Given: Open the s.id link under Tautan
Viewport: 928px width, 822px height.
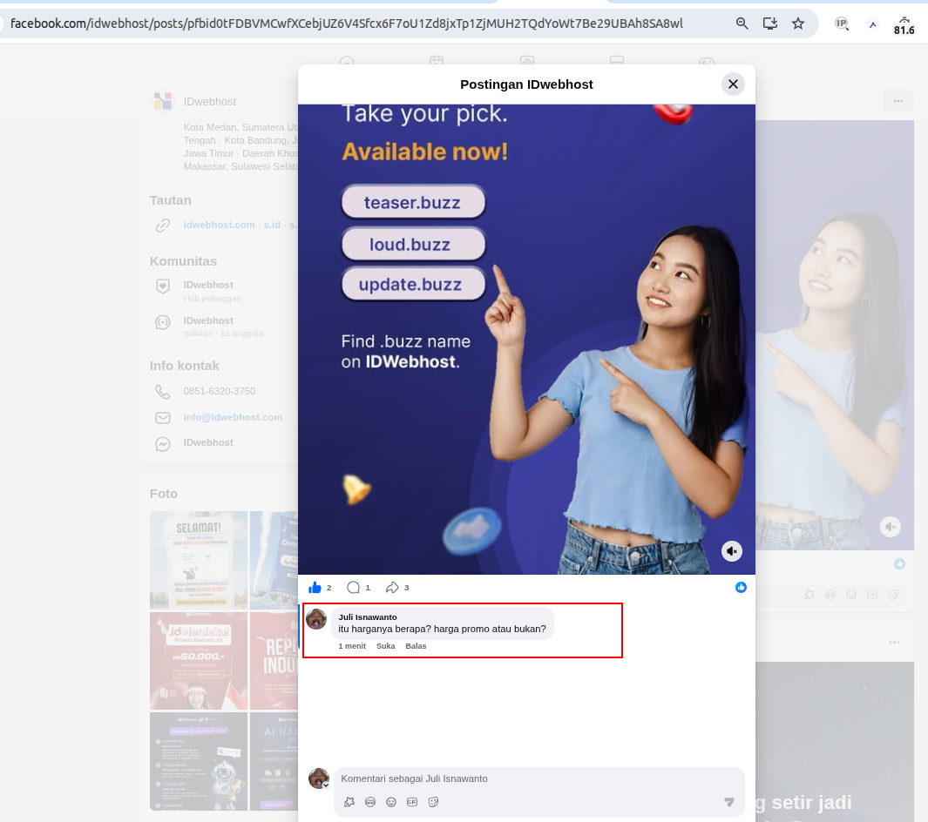Looking at the screenshot, I should pyautogui.click(x=272, y=225).
